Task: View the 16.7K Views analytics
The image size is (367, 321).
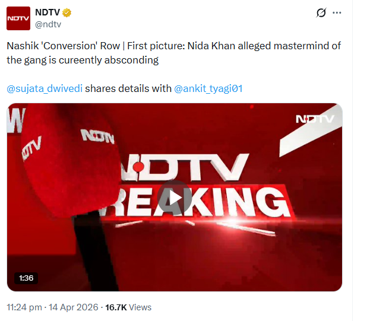Action: pyautogui.click(x=128, y=307)
